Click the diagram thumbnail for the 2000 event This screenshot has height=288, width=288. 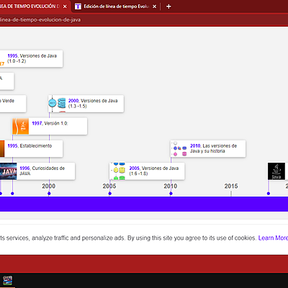coord(57,104)
